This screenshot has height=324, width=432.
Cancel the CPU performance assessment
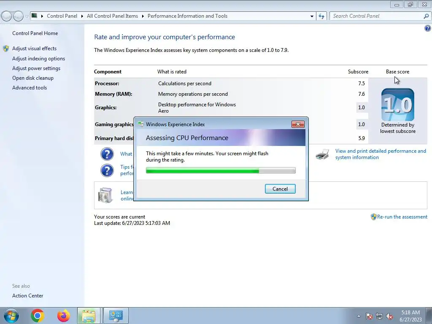pyautogui.click(x=280, y=189)
